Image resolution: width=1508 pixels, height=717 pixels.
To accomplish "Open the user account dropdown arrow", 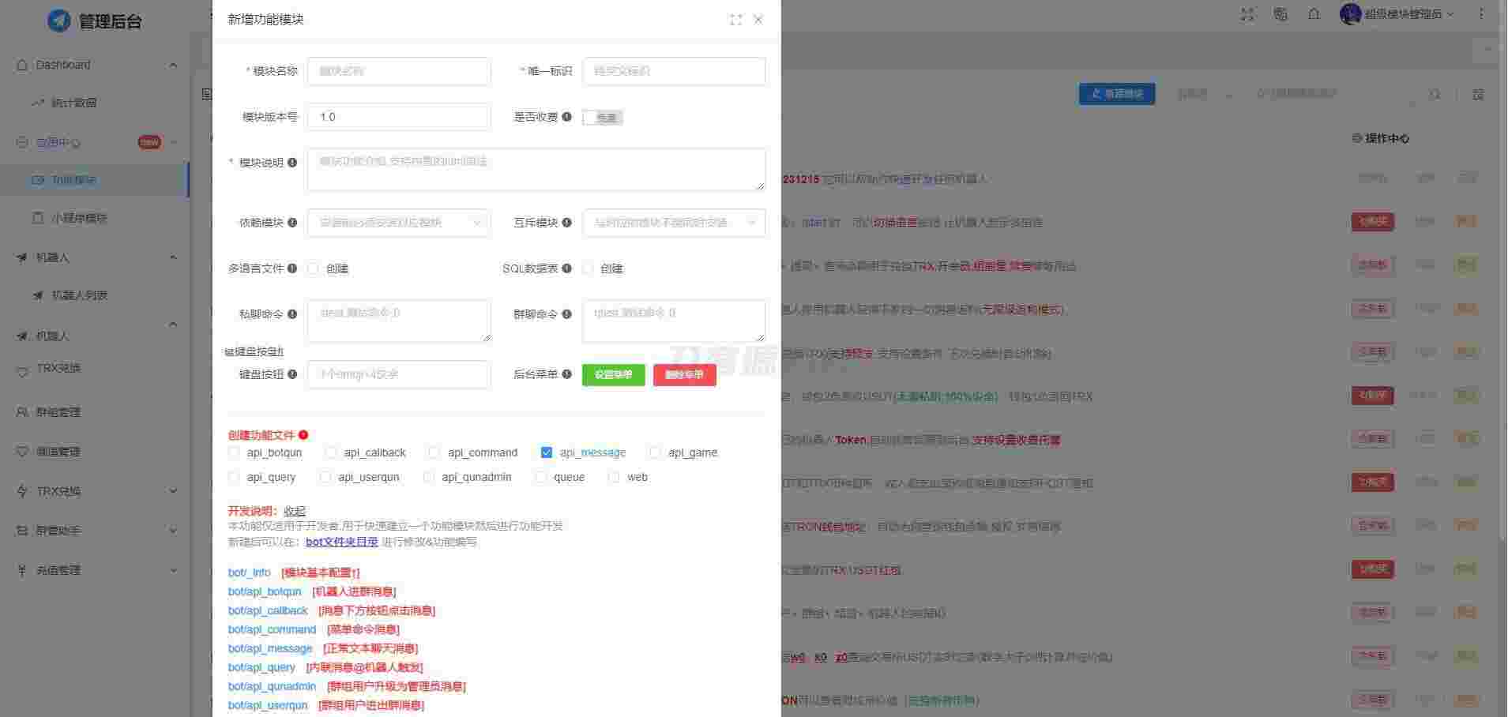I will [1450, 14].
